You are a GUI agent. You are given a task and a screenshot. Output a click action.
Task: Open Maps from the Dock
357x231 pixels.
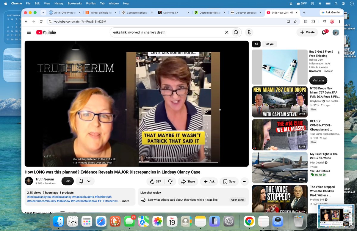coord(144,221)
